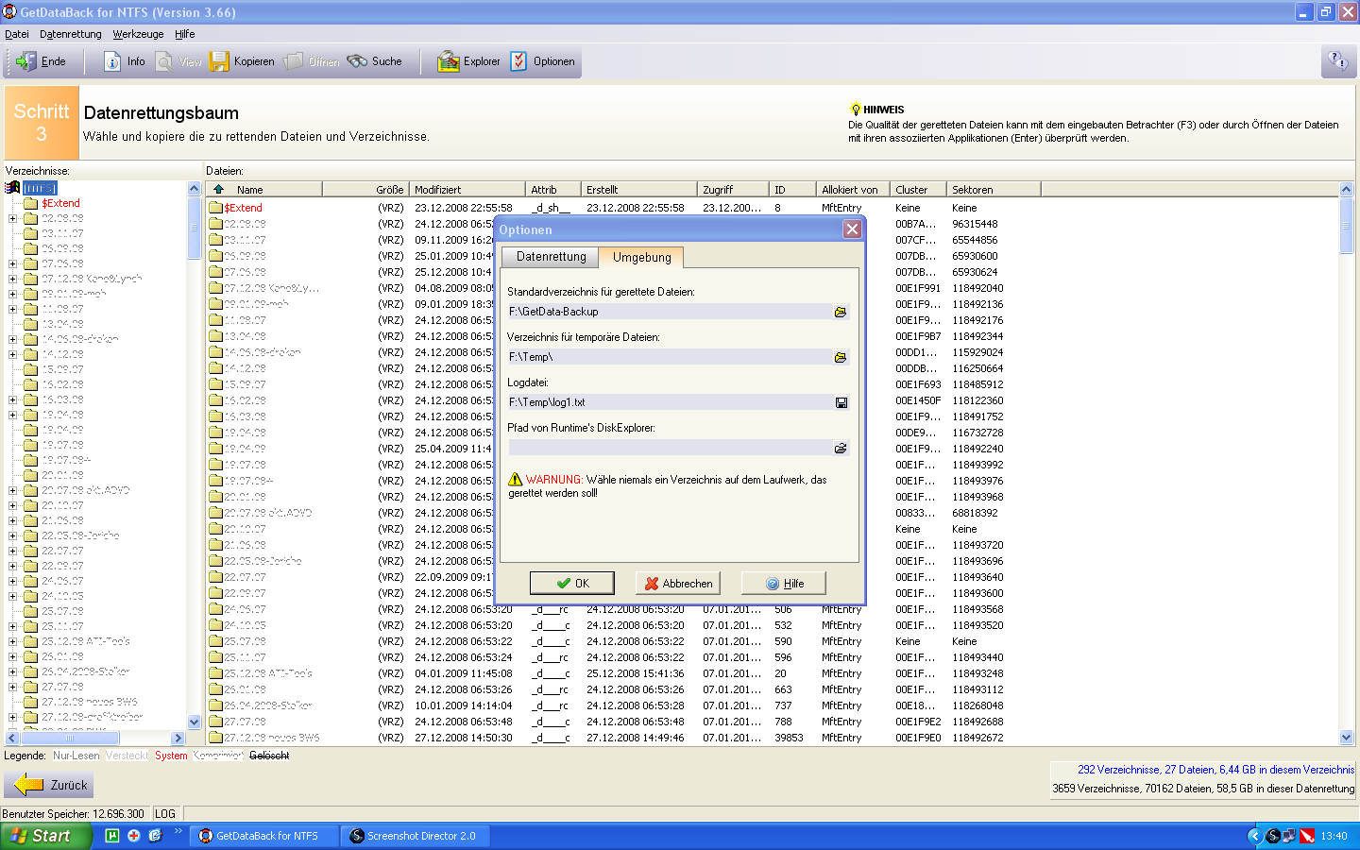The width and height of the screenshot is (1360, 850).
Task: Sort by the Sektoren column header
Action: point(994,189)
